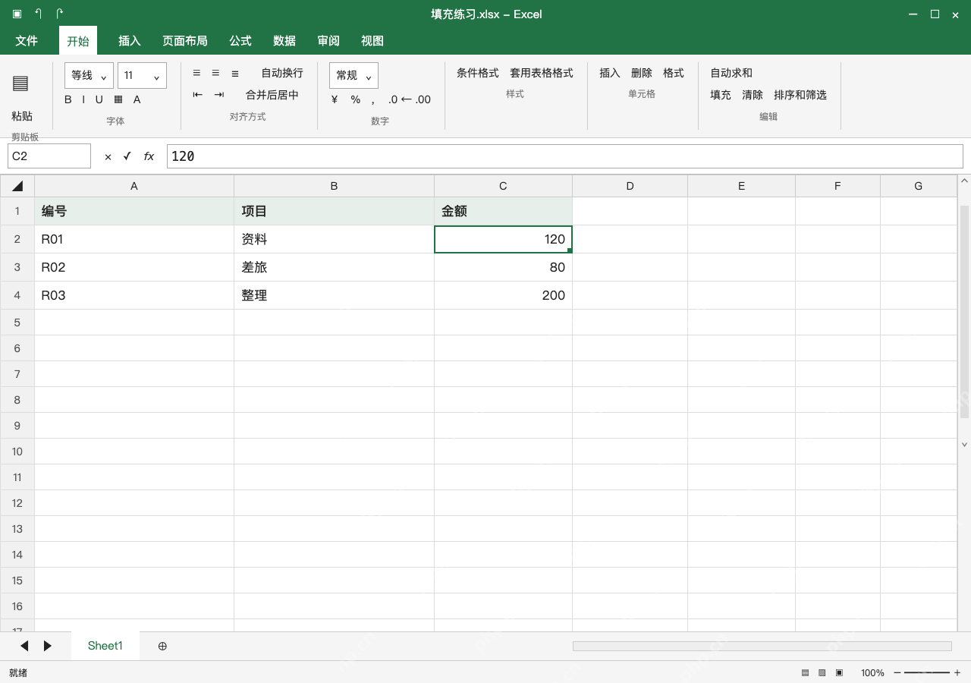Cancel the formula bar entry
971x683 pixels.
click(x=108, y=156)
